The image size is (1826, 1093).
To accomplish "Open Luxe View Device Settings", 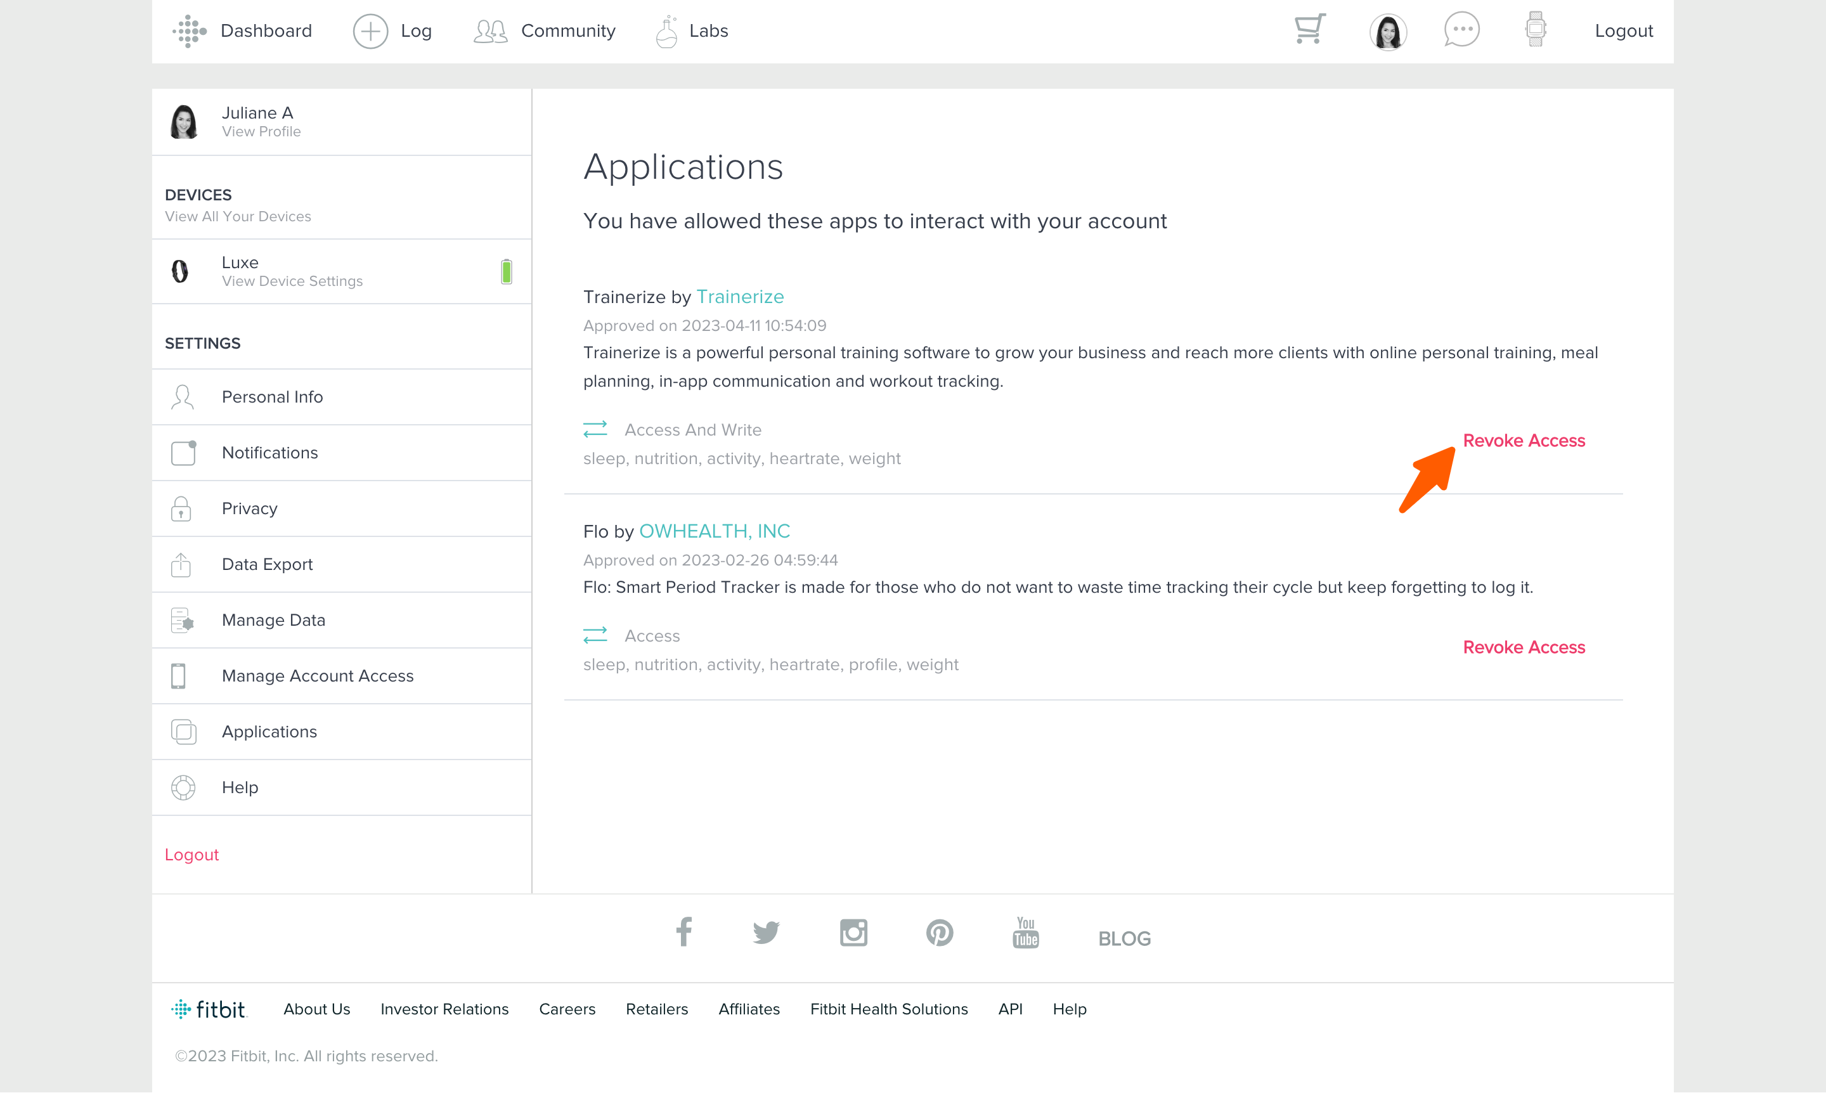I will (x=292, y=281).
